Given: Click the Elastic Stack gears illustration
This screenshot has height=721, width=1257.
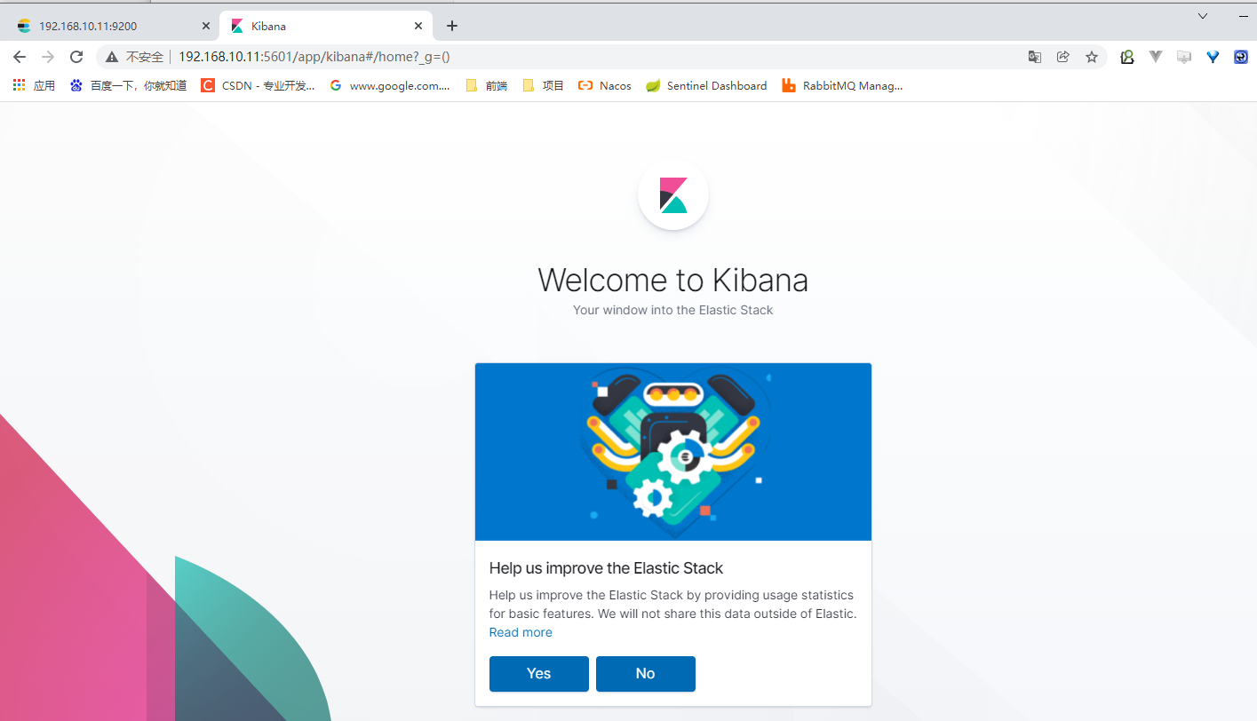Looking at the screenshot, I should point(673,452).
